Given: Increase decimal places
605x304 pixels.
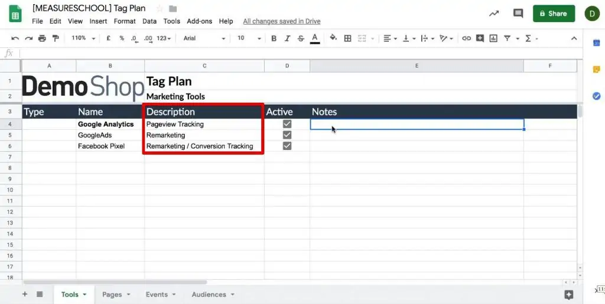Looking at the screenshot, I should [148, 38].
